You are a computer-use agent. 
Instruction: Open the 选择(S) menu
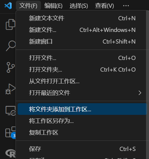pos(79,6)
